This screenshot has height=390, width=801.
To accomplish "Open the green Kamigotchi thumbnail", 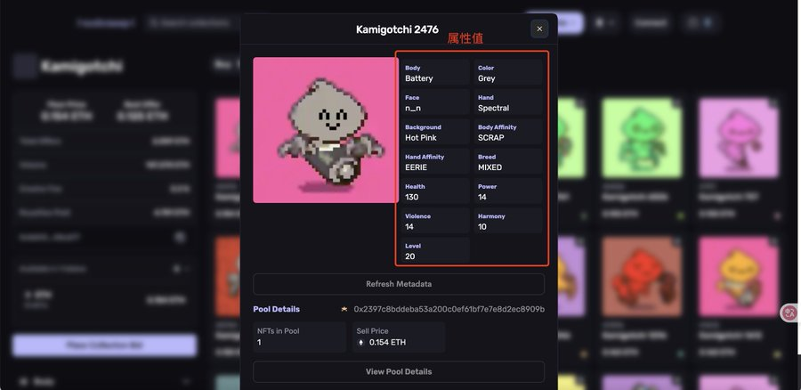I will (x=642, y=138).
